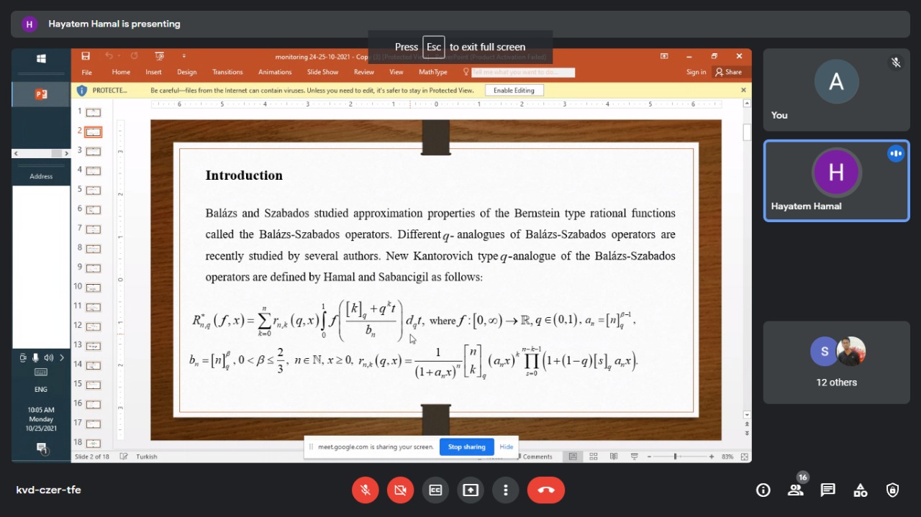
Task: Click the spell check icon in status bar
Action: [124, 457]
